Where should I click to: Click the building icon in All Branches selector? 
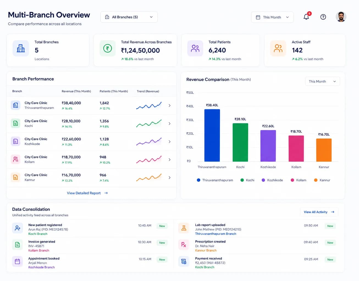pyautogui.click(x=107, y=17)
